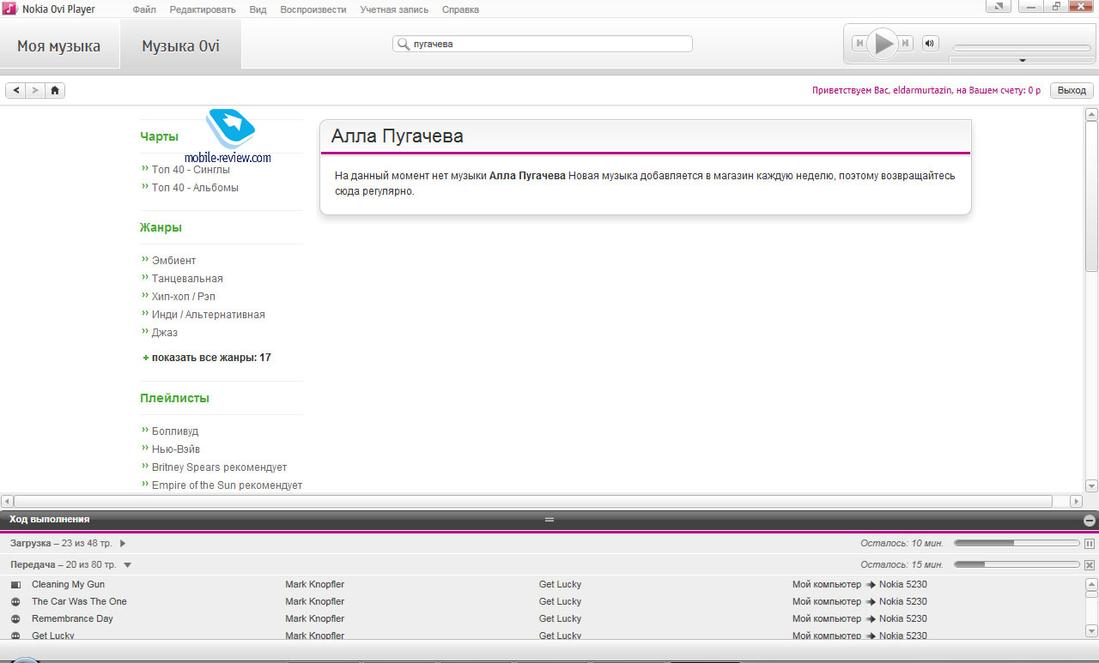Viewport: 1099px width, 663px height.
Task: Open the Джаз genre
Action: (x=165, y=332)
